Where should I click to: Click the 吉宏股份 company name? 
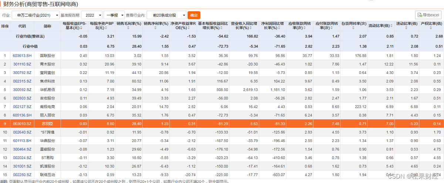click(47, 98)
